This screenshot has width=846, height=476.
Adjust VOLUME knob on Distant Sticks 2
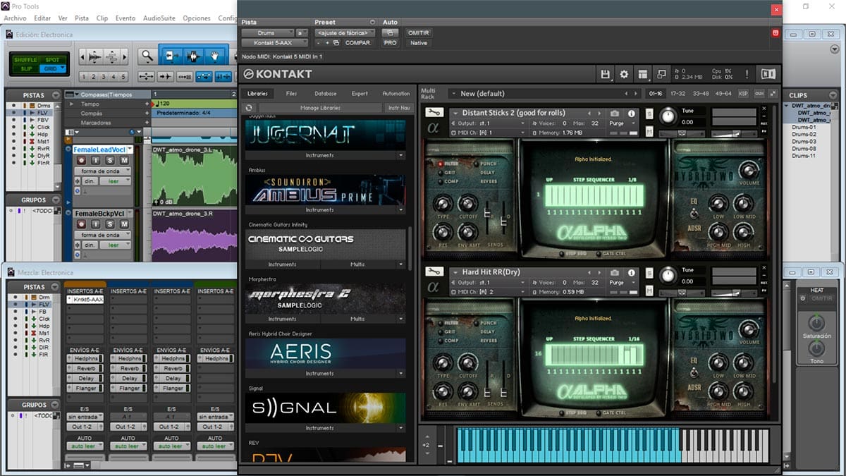tap(749, 169)
